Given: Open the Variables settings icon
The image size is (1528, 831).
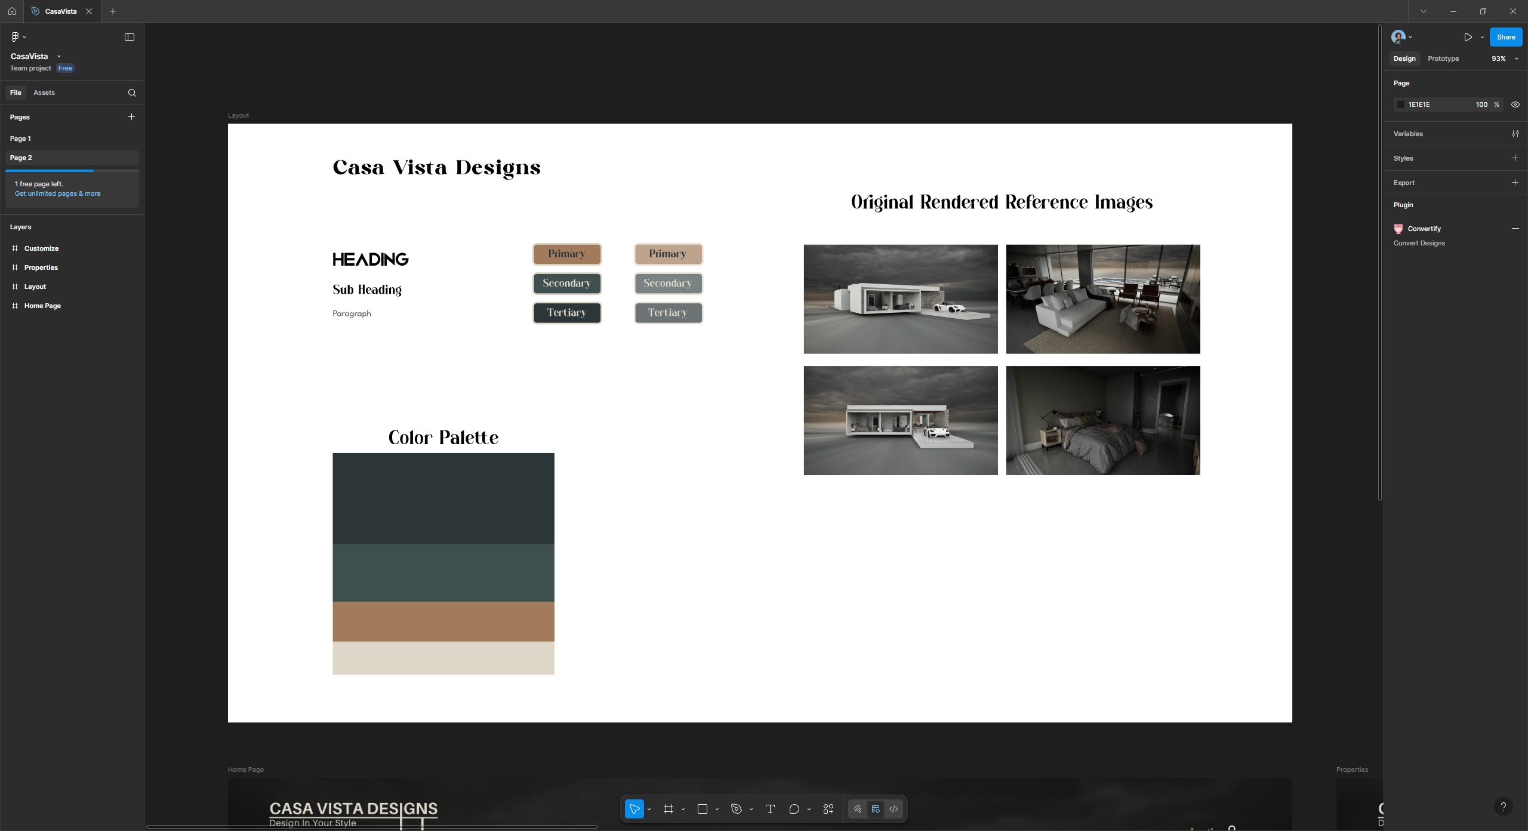Looking at the screenshot, I should (1515, 134).
